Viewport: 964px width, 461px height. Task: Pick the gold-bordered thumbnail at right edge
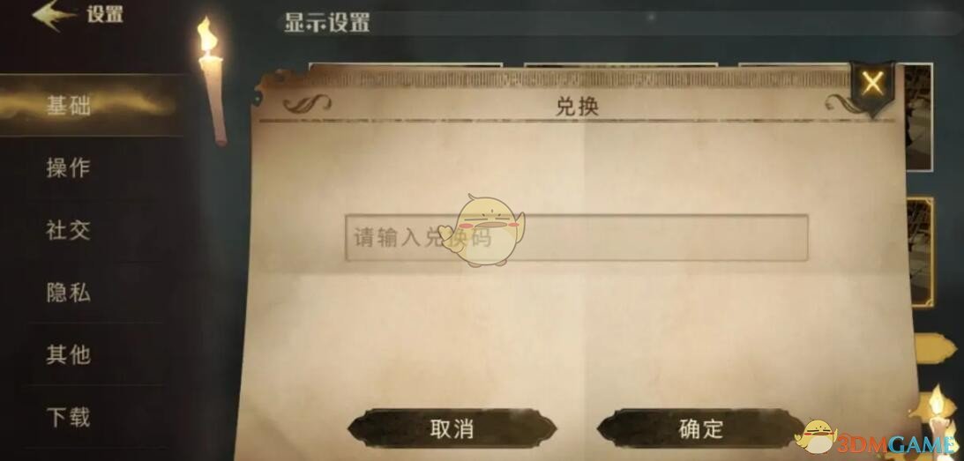coord(921,251)
